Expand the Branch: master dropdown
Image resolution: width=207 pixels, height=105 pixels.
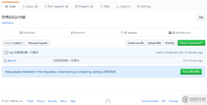pyautogui.click(x=13, y=43)
